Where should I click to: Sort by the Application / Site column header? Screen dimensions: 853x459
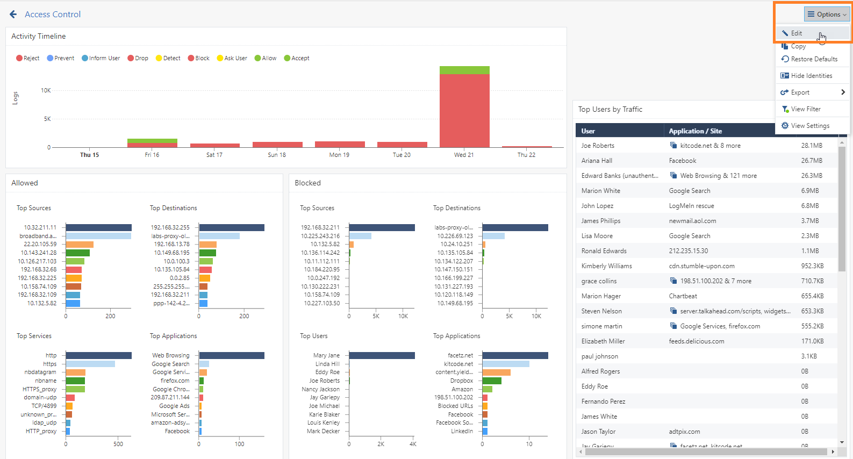(x=695, y=131)
